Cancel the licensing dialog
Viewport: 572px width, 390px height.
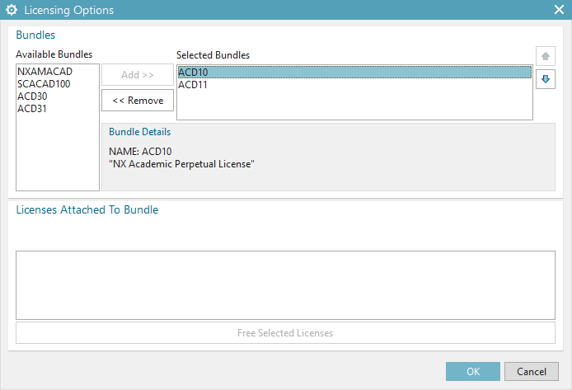(525, 371)
